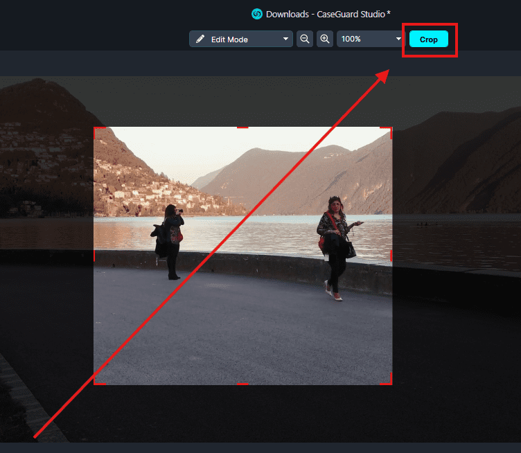
Task: Click the bottom edge middle crop handle
Action: coord(242,384)
